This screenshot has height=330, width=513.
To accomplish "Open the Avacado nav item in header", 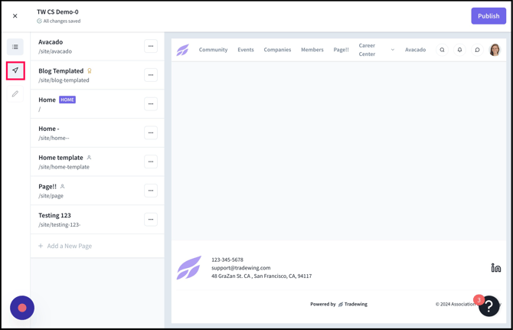I will click(x=416, y=50).
